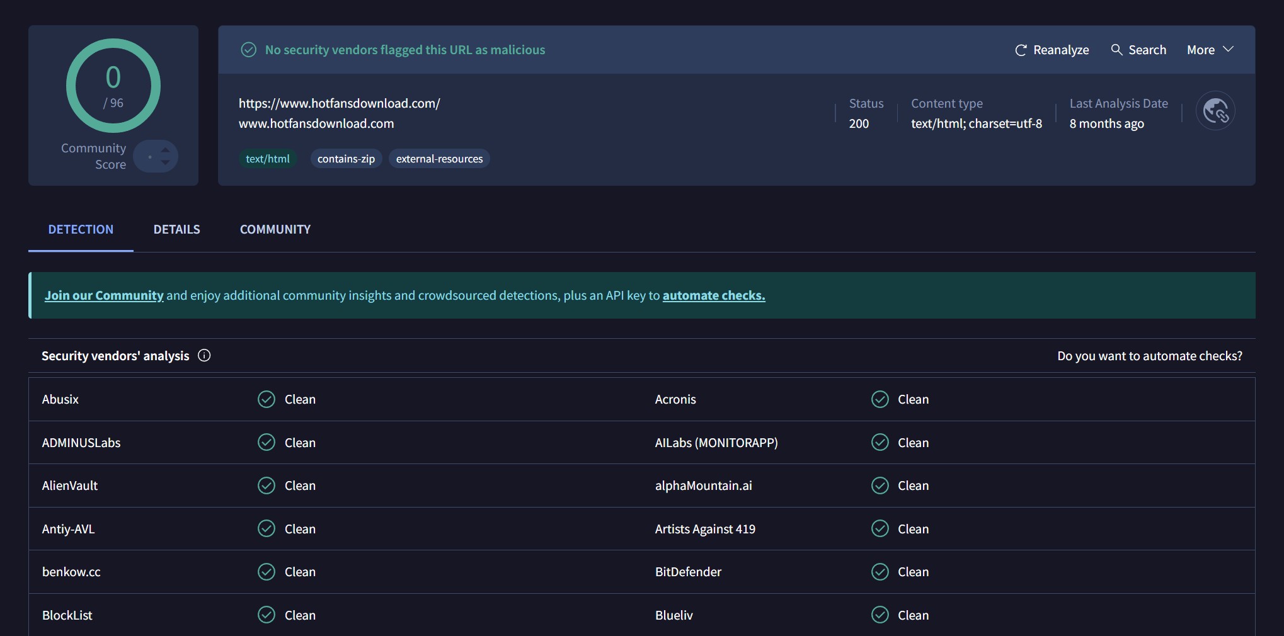Click the Clean check icon for Abusix
Screen dimensions: 1284x636
click(x=267, y=399)
